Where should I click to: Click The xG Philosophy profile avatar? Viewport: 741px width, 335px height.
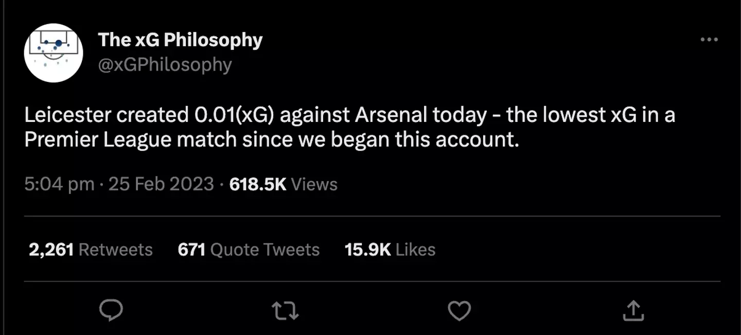pos(54,53)
